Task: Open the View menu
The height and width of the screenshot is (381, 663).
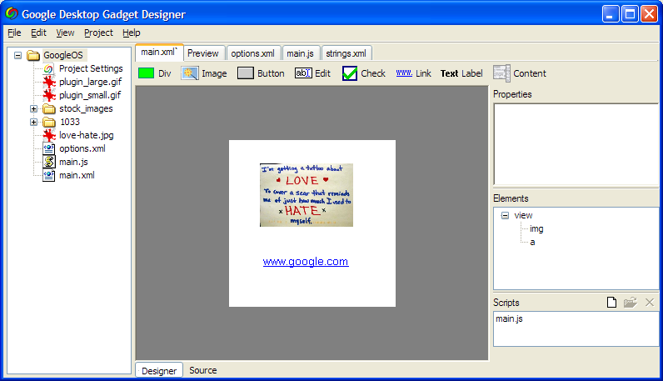Action: pyautogui.click(x=65, y=33)
